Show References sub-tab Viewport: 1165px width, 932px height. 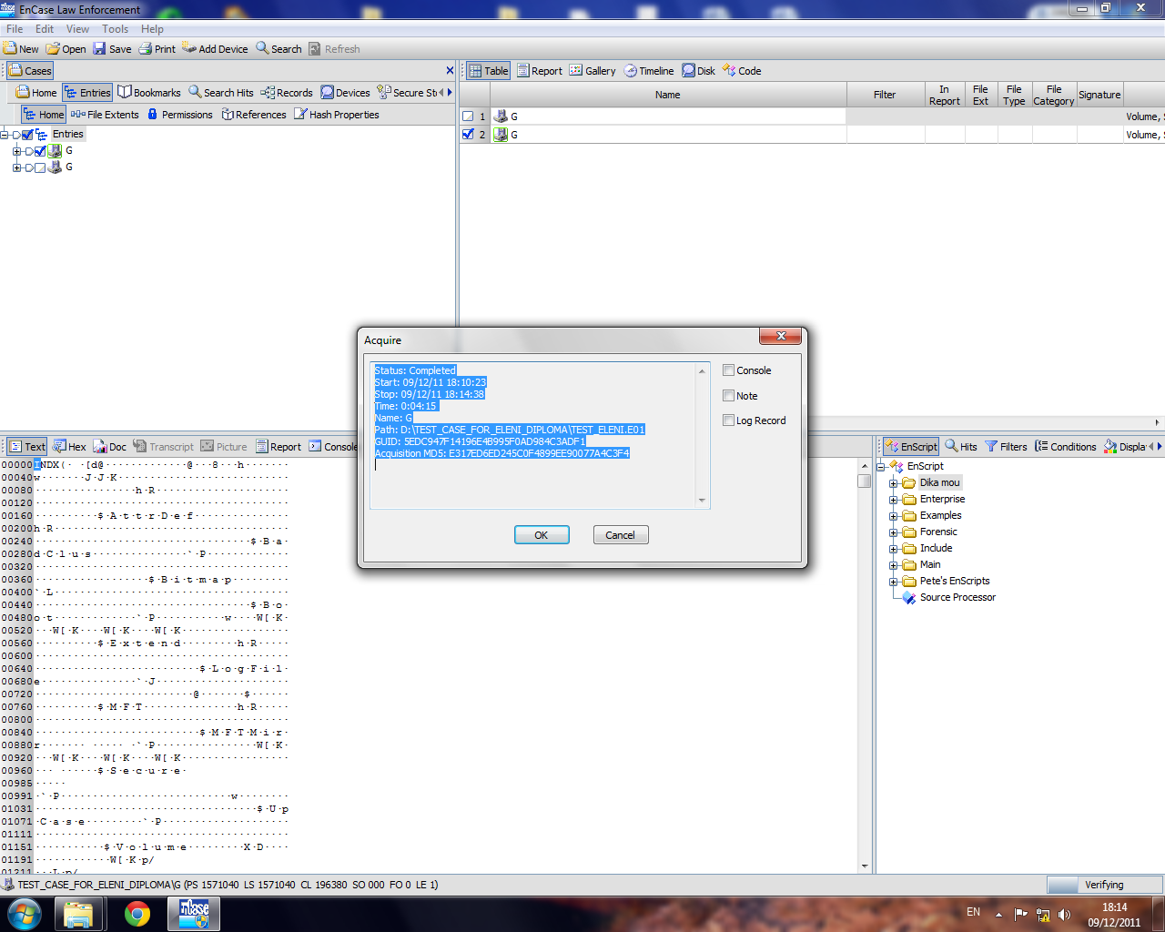pos(254,115)
